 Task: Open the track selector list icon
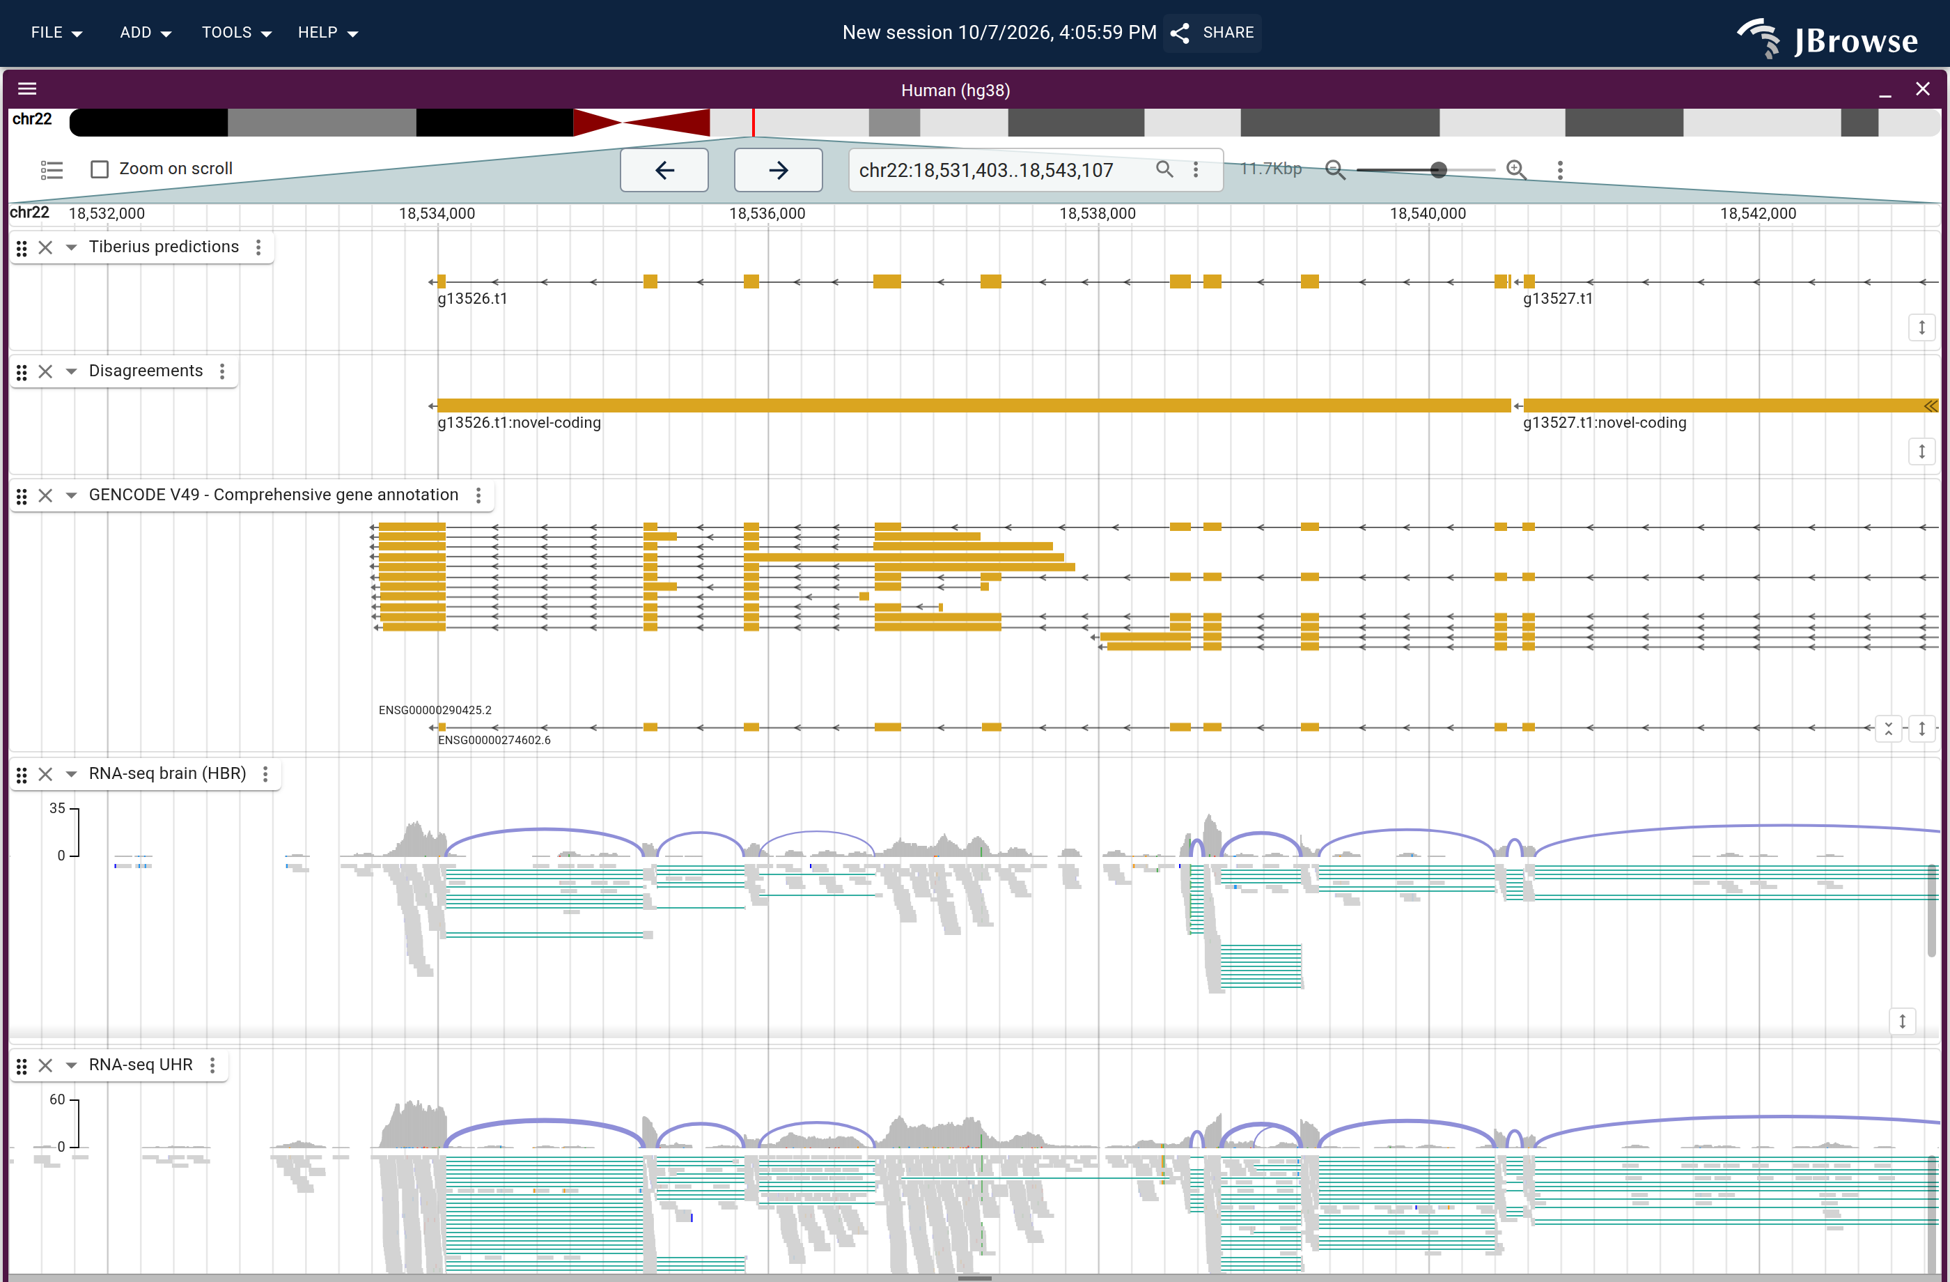pos(52,170)
